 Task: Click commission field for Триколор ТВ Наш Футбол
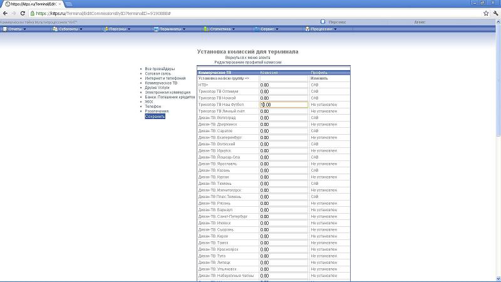click(x=284, y=105)
